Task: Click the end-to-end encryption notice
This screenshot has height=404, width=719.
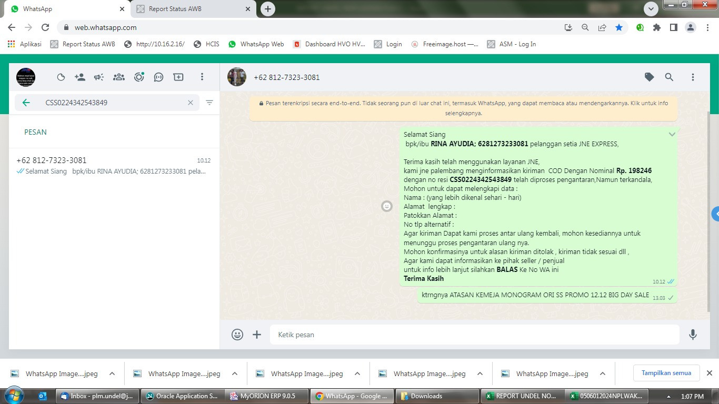Action: pos(463,108)
